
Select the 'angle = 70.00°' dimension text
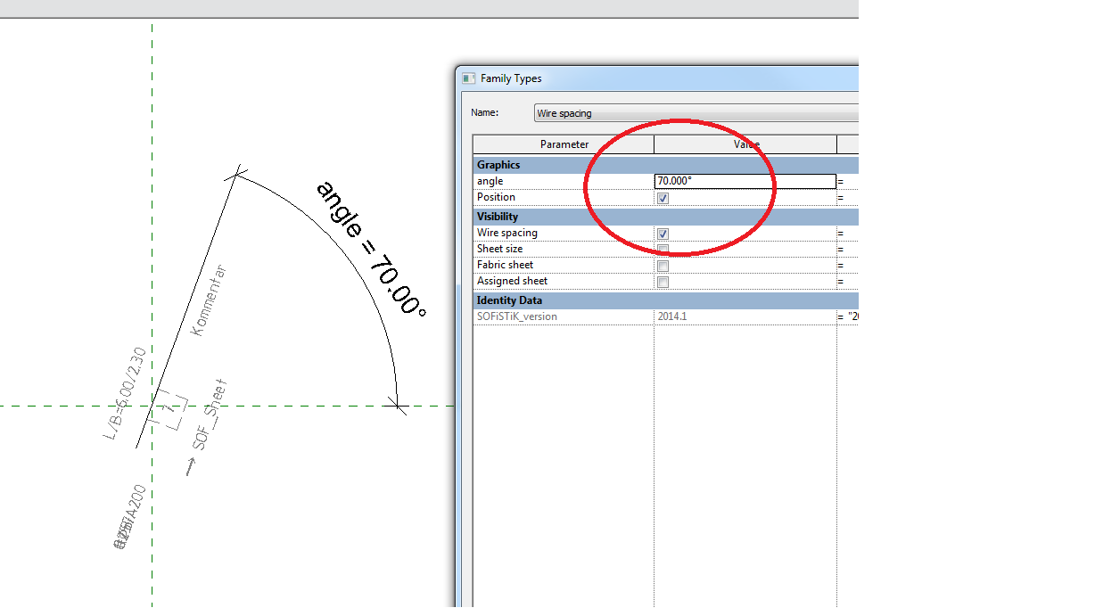(x=371, y=248)
